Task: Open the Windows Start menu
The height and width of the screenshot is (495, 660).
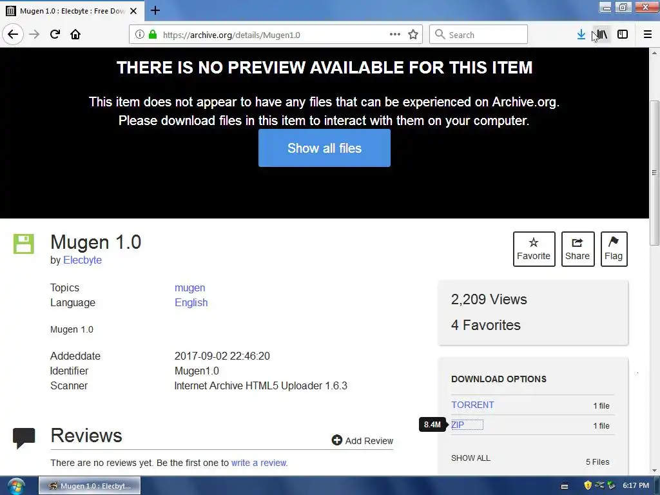Action: coord(15,486)
